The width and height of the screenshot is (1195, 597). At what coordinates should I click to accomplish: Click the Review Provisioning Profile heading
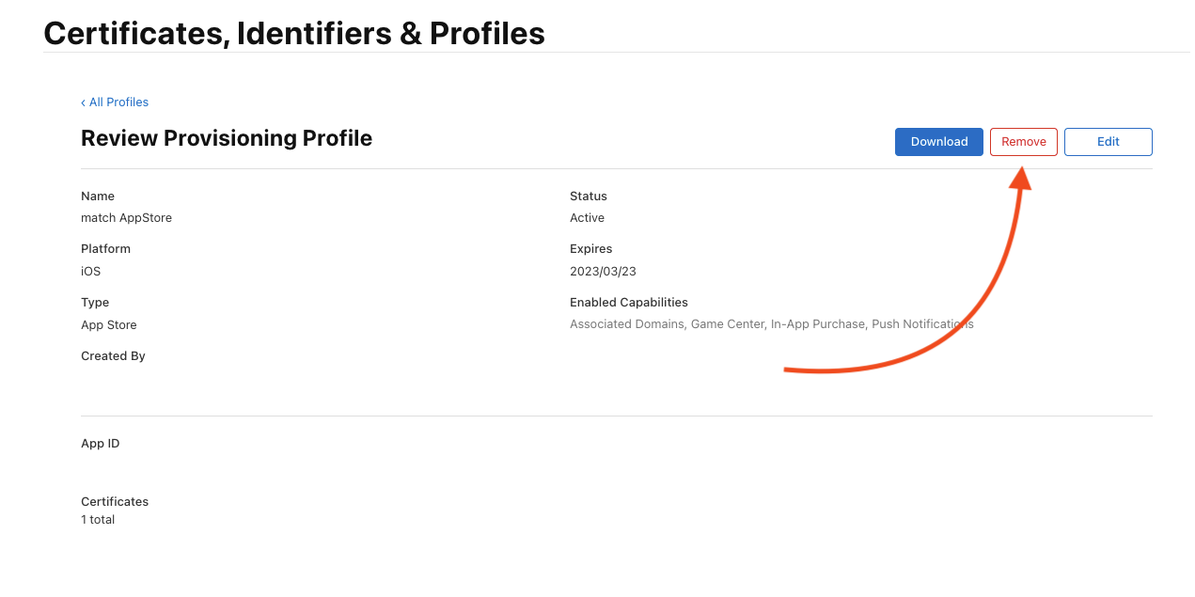227,138
